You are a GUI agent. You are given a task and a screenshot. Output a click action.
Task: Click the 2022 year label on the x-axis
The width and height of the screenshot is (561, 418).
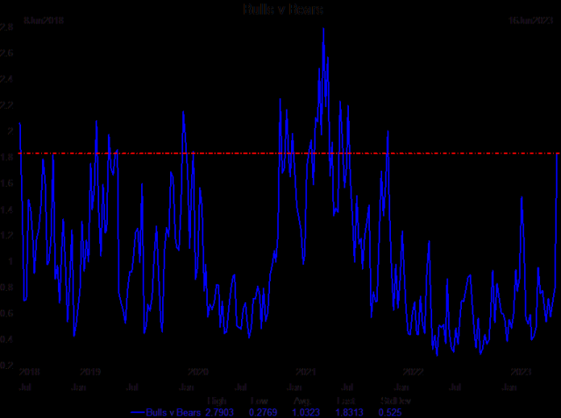(413, 372)
